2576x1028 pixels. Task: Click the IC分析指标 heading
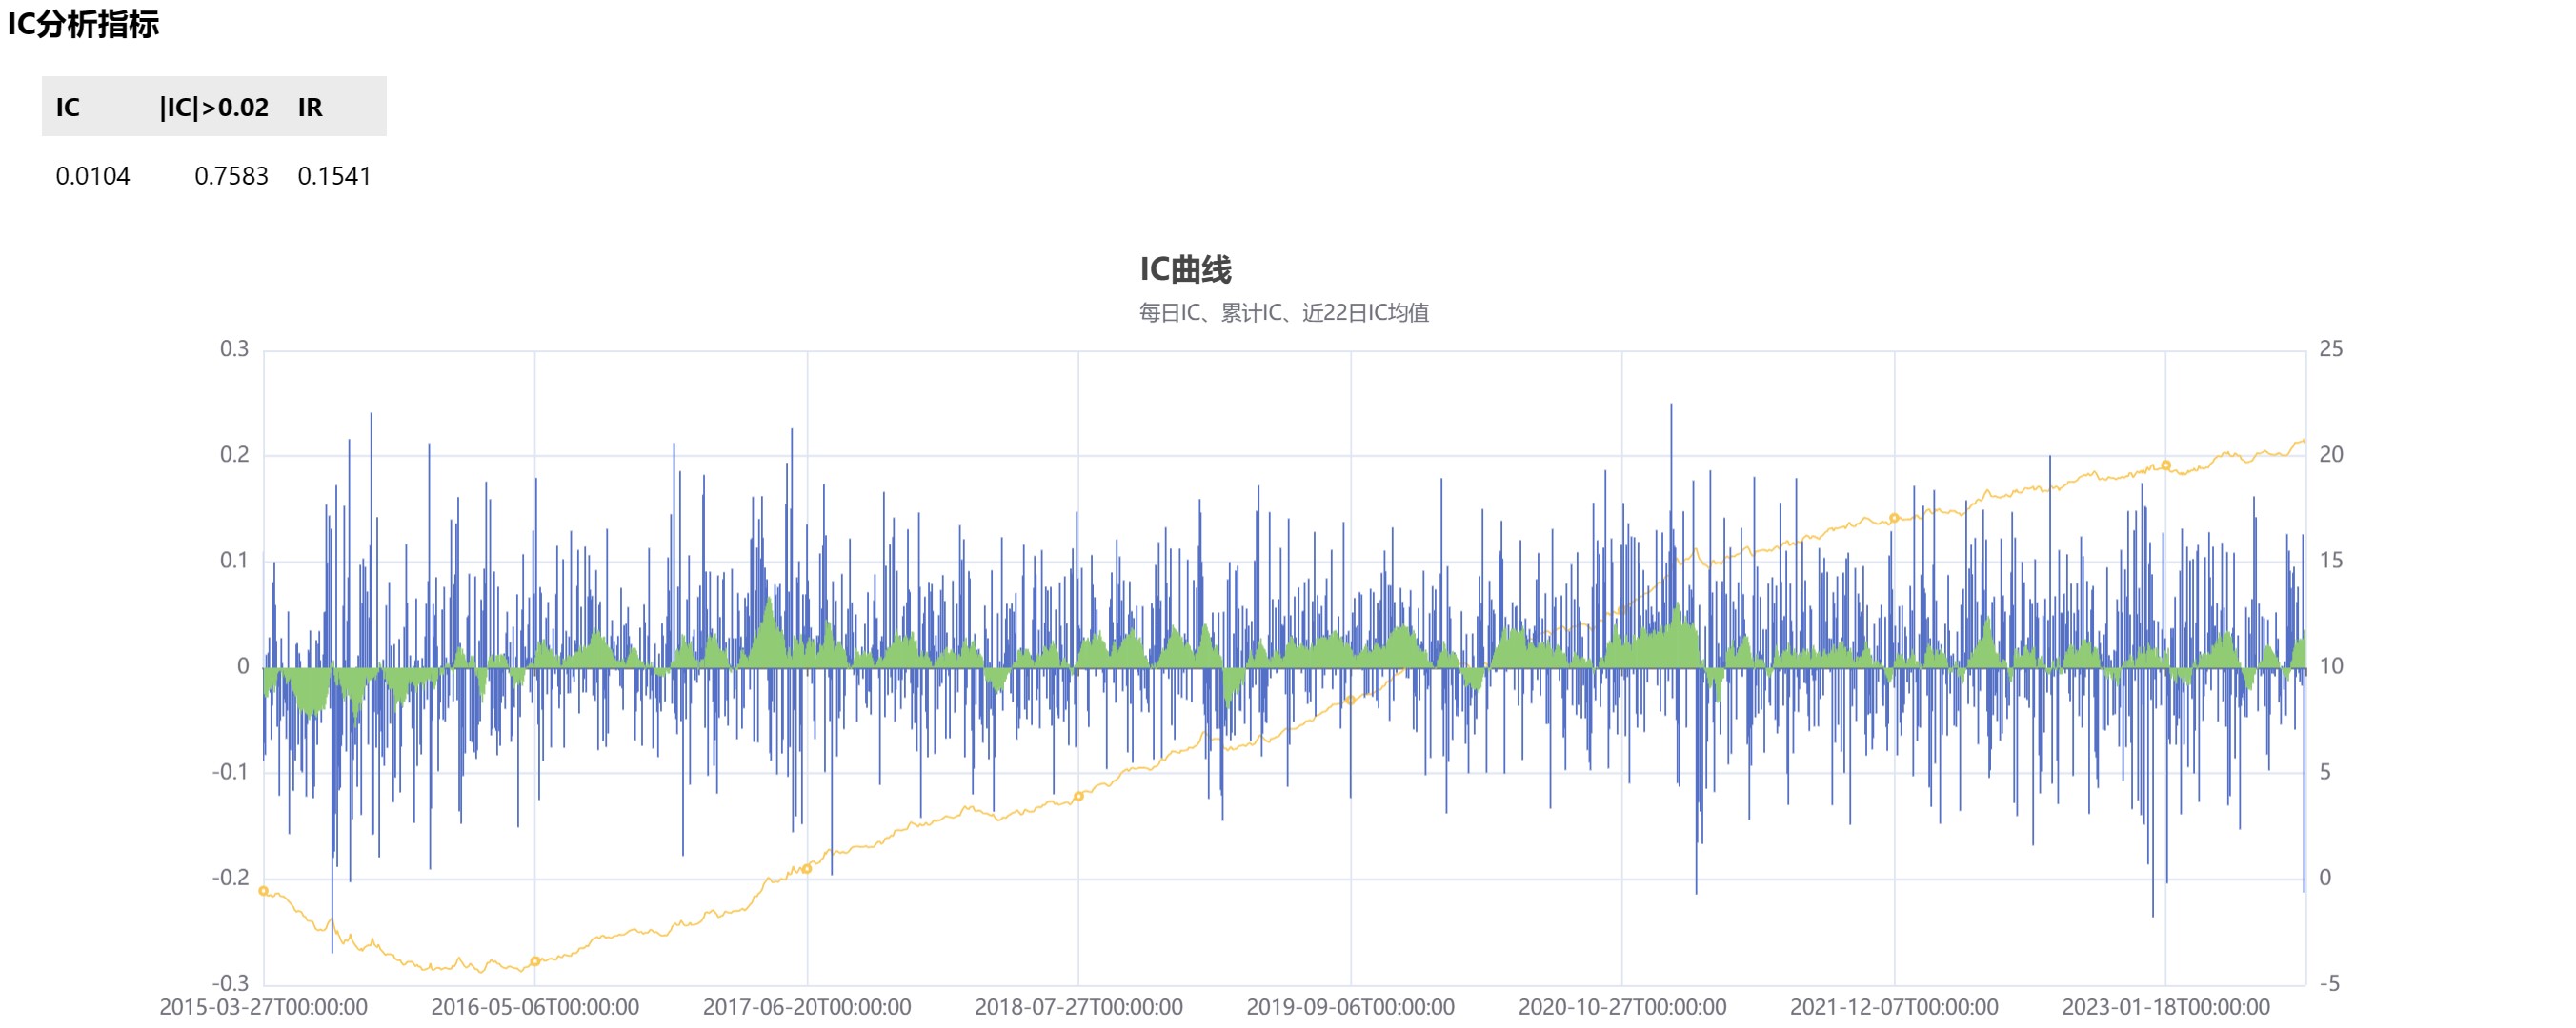(83, 24)
